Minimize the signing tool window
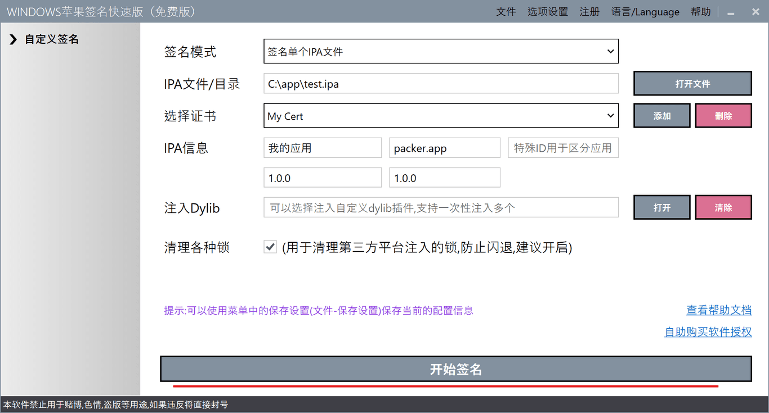 point(731,12)
